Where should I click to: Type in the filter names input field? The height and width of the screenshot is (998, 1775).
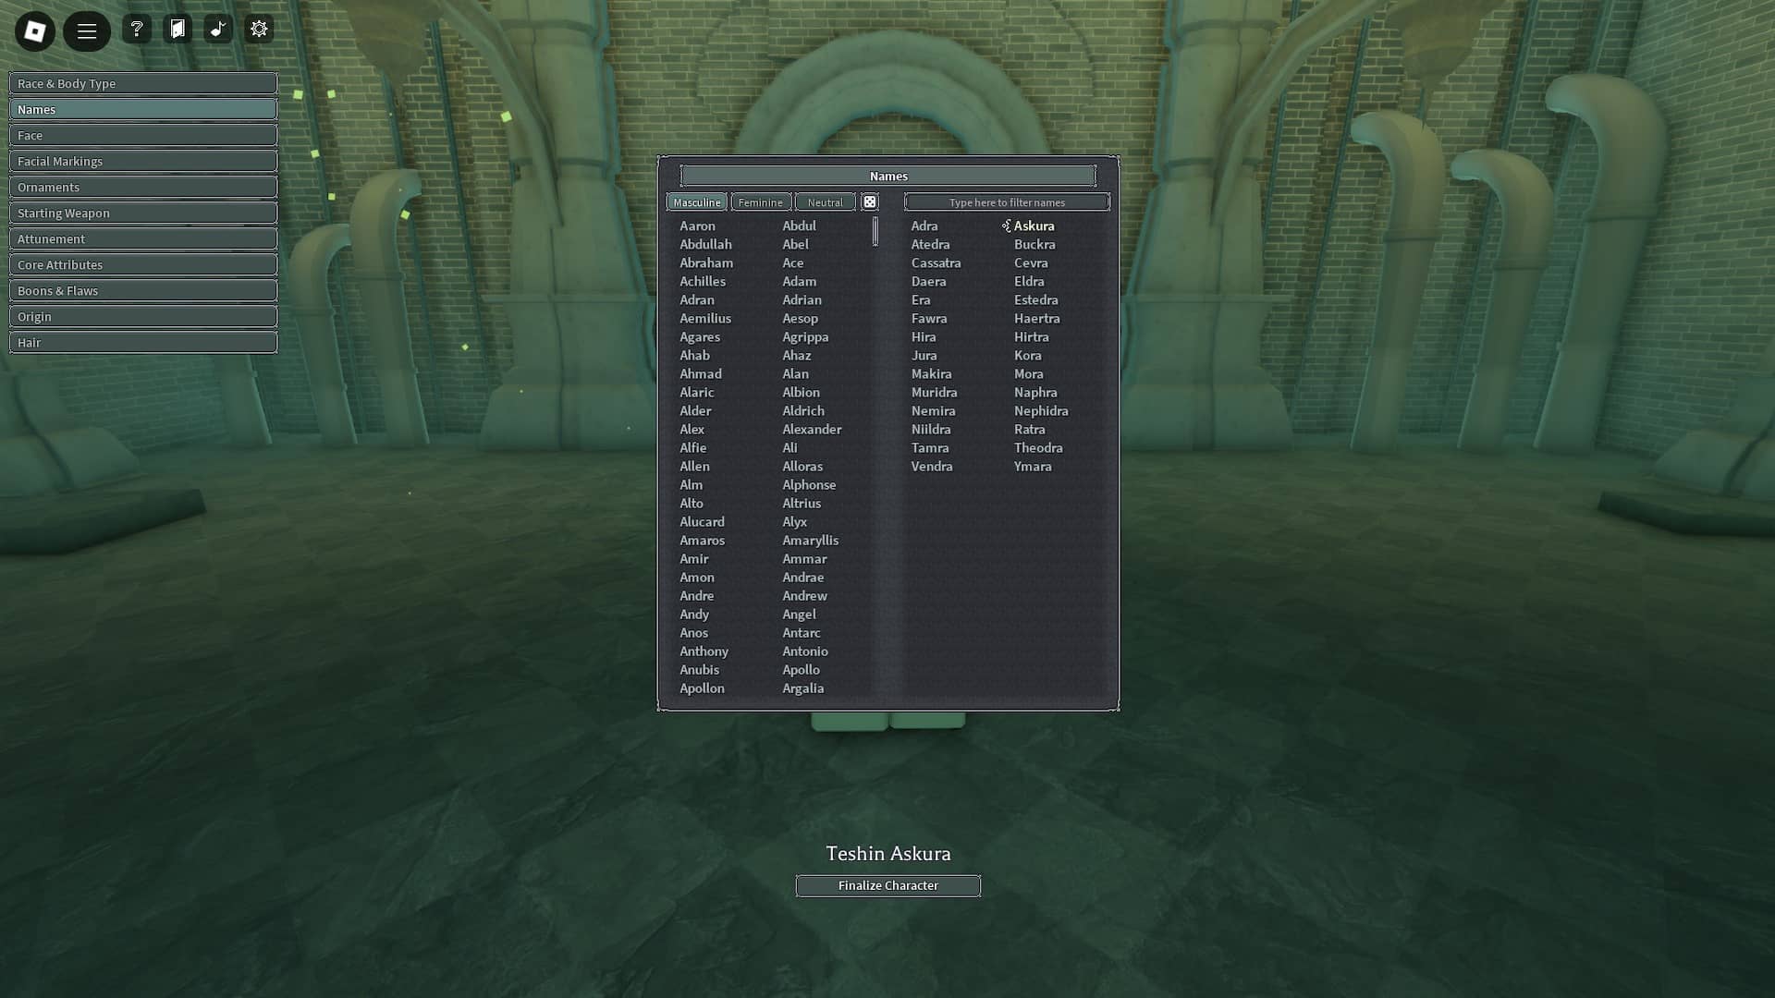(x=1007, y=201)
